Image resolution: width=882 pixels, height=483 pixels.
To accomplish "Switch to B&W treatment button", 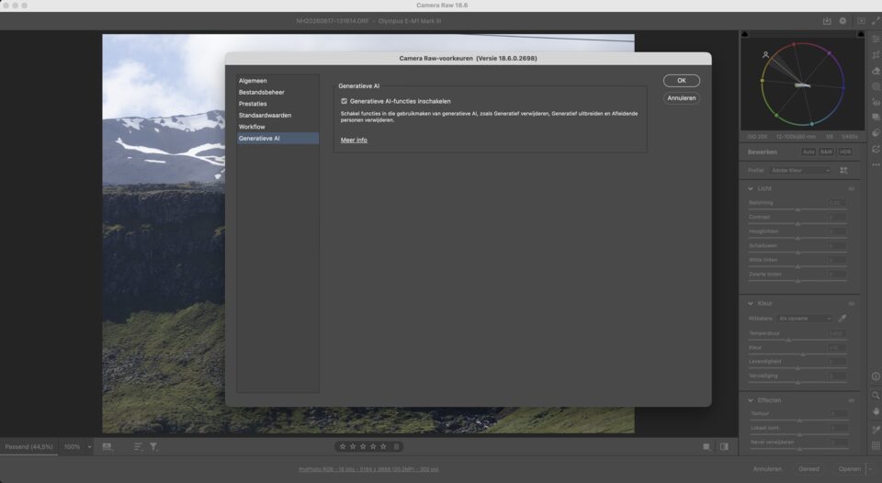I will point(826,152).
